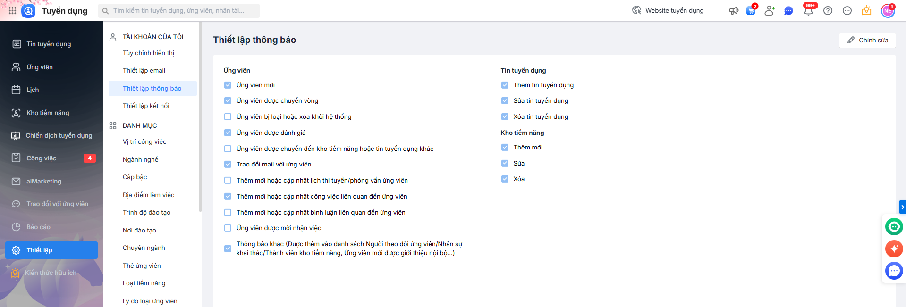The image size is (906, 307).
Task: Open the app grid launcher icon
Action: [12, 10]
